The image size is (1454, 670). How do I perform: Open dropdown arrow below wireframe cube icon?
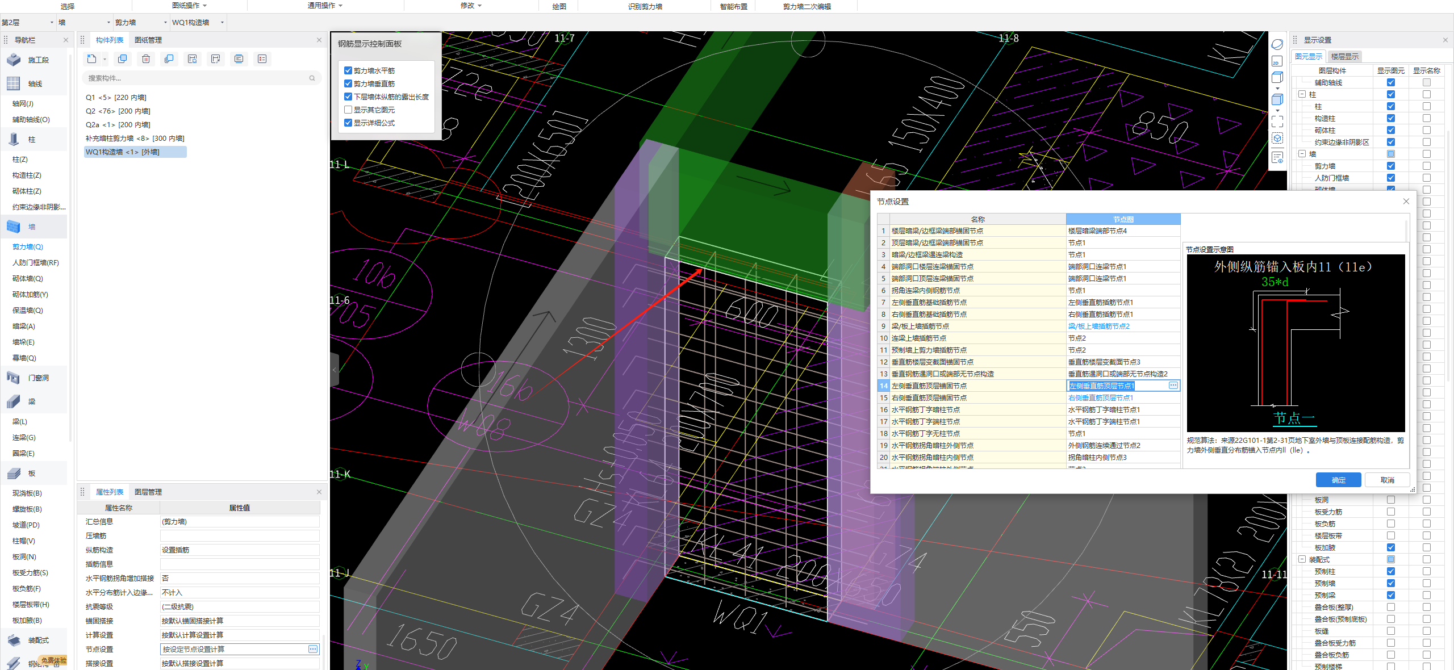pos(1277,89)
